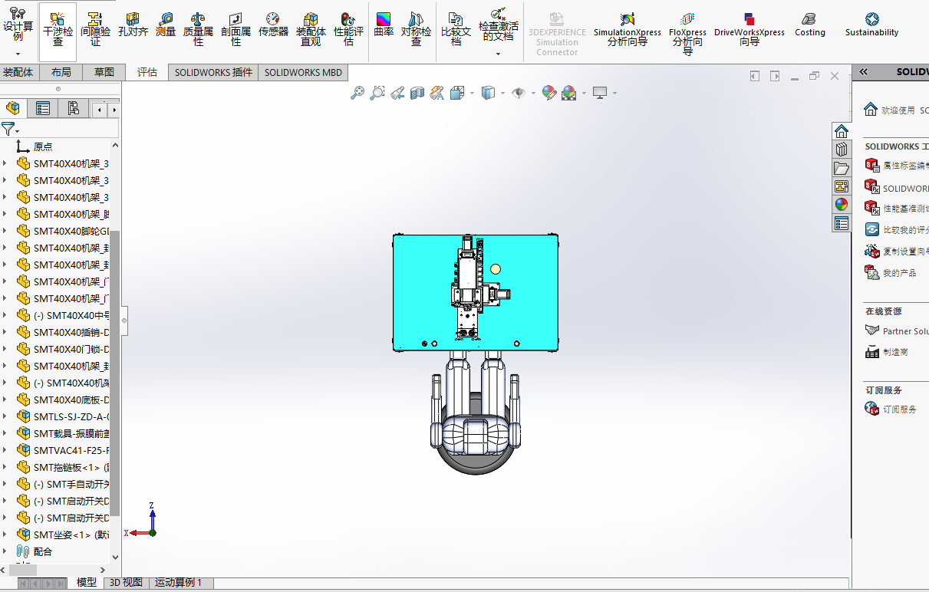Open the SOLIDWORKS 插件 tab

click(x=213, y=72)
